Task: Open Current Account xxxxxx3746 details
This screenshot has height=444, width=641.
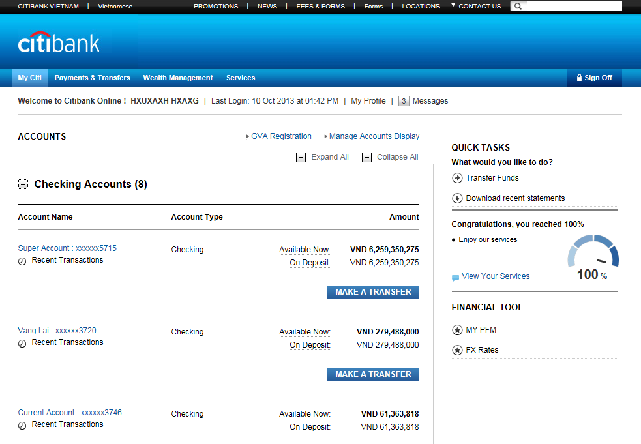Action: pyautogui.click(x=70, y=413)
